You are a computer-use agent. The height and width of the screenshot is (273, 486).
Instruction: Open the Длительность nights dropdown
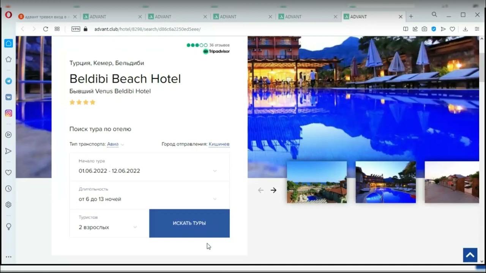tap(150, 195)
